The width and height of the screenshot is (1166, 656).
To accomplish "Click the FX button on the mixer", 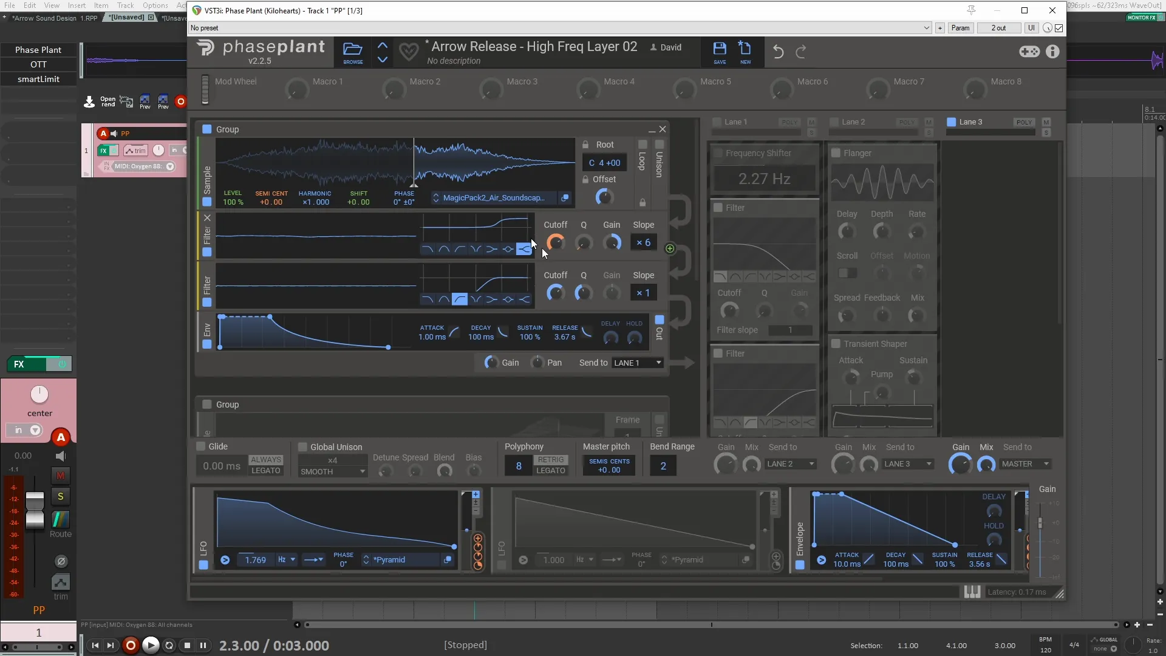I will coord(26,364).
